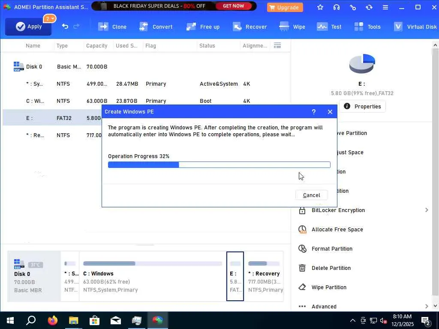Show hidden system tray icons

353,320
